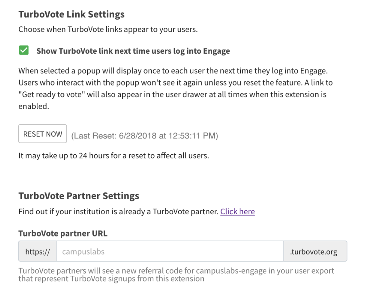Click the 'Show TurboVote link next time' label

[133, 51]
